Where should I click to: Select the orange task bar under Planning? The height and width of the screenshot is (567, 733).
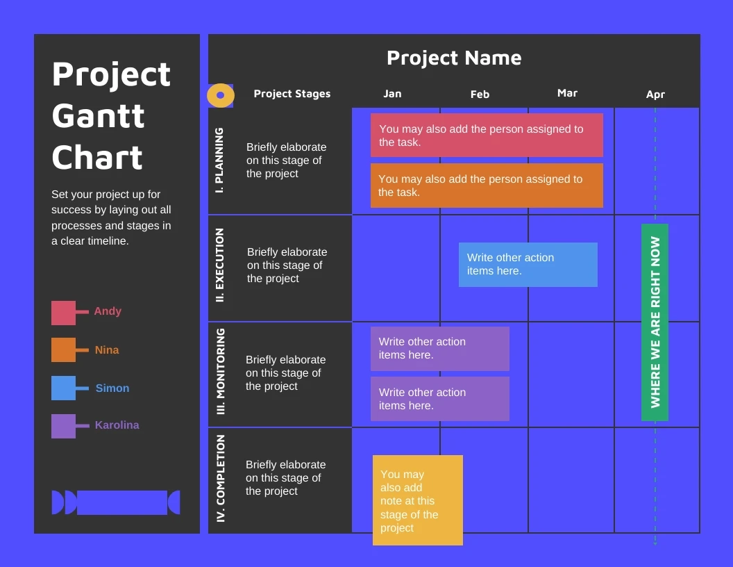pos(487,186)
